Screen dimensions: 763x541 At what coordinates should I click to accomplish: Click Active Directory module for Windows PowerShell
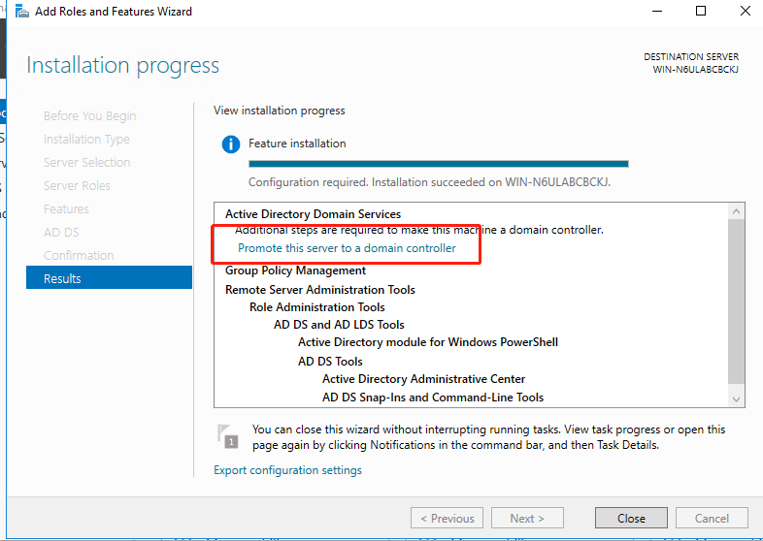pos(428,342)
